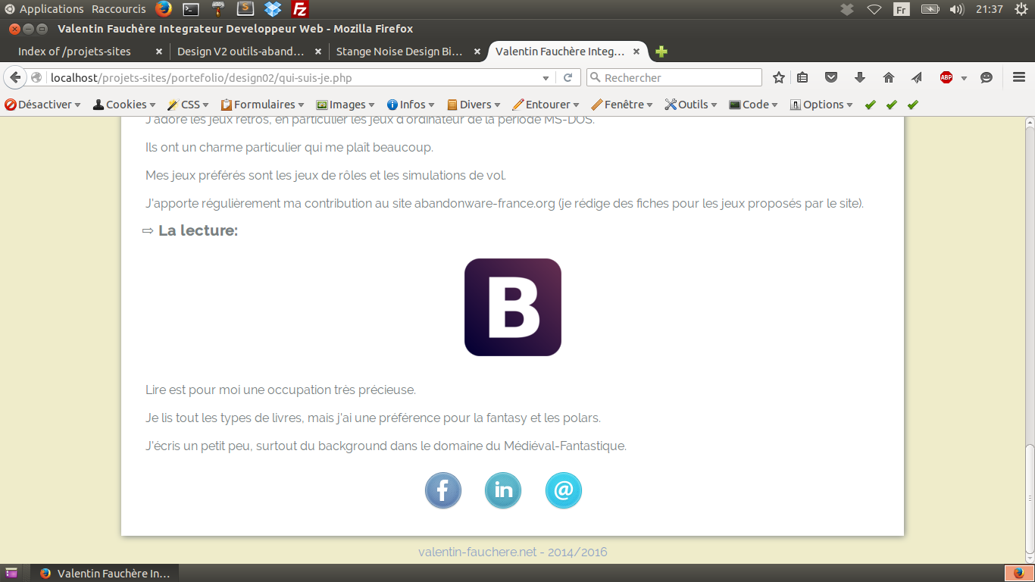
Task: Open the Firefox hamburger menu
Action: click(1019, 77)
